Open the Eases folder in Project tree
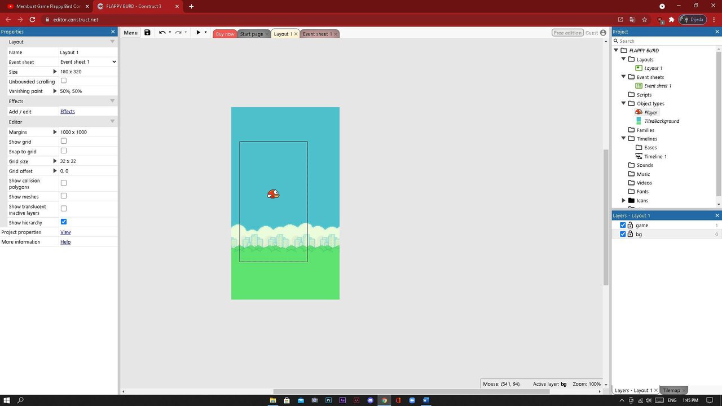 (x=646, y=148)
